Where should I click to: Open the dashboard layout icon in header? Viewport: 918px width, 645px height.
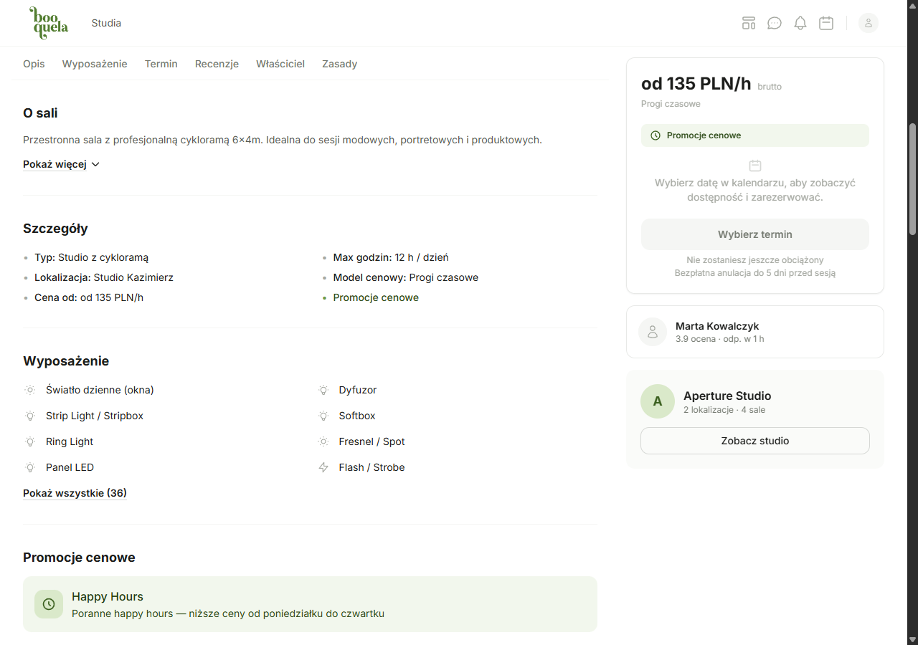pos(749,23)
